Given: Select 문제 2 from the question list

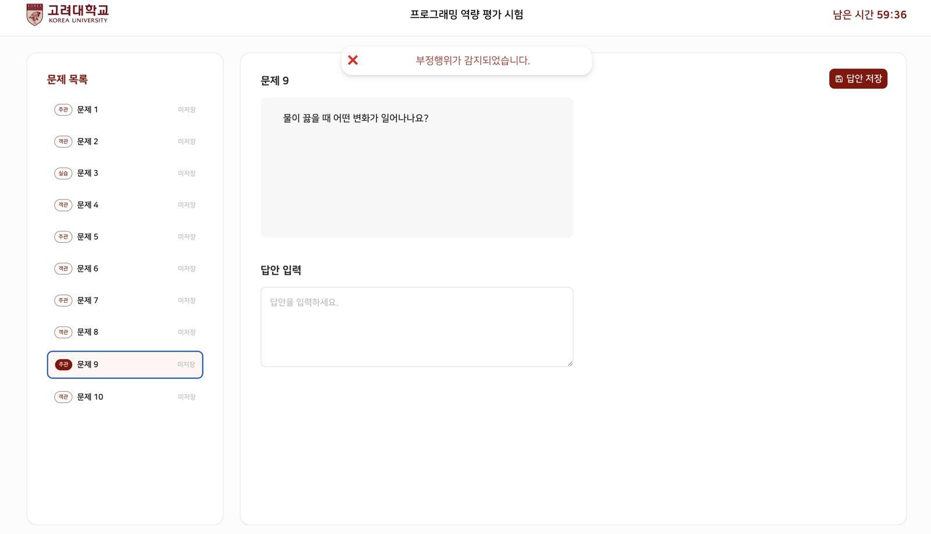Looking at the screenshot, I should [x=87, y=141].
